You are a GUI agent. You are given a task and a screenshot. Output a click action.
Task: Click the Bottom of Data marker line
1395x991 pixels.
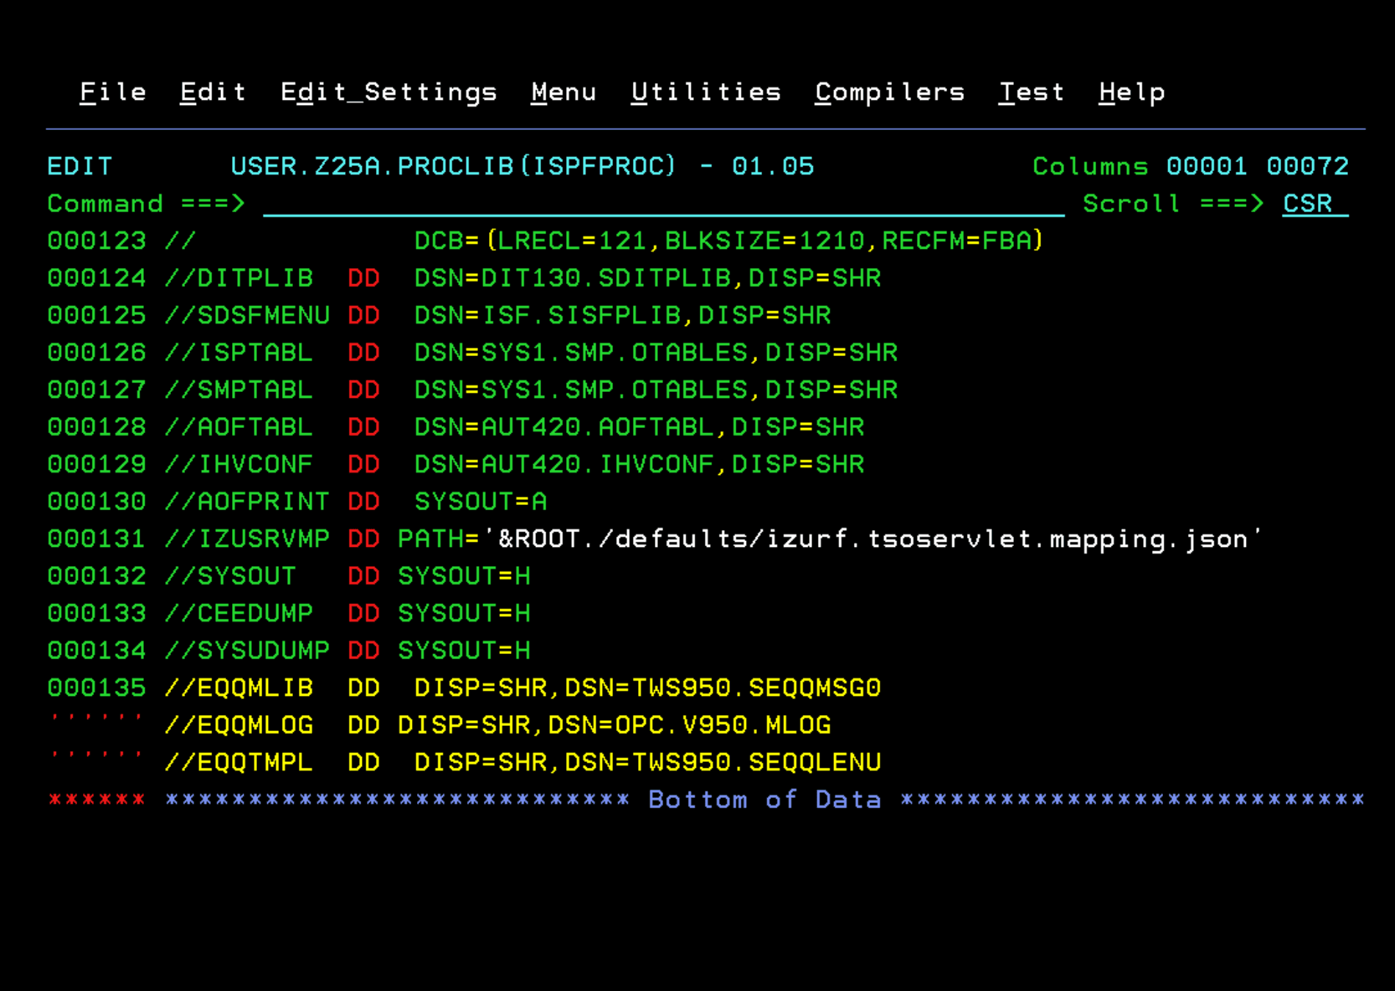pos(764,799)
